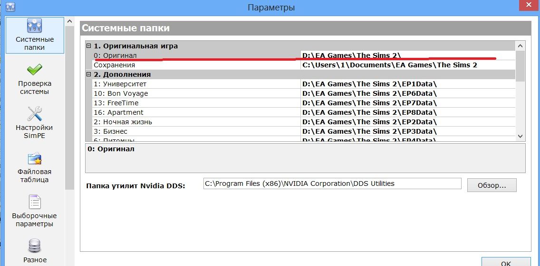Click the Обзор... browse button
Viewport: 540px width, 266px height.
(x=492, y=185)
